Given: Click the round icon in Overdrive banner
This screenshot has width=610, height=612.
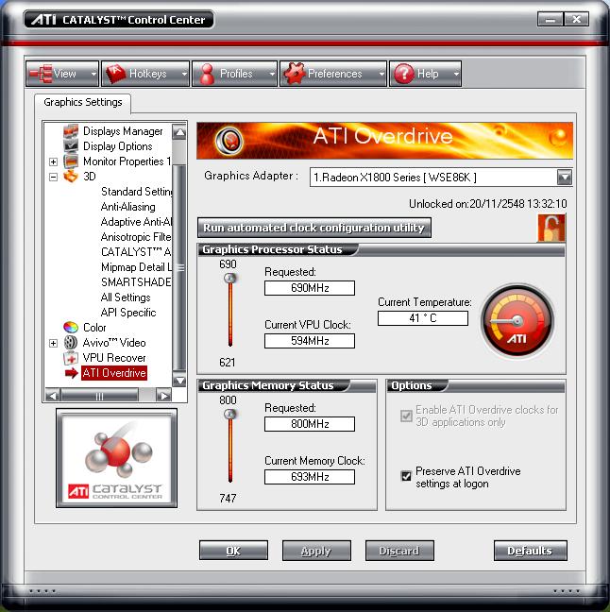Looking at the screenshot, I should [229, 141].
